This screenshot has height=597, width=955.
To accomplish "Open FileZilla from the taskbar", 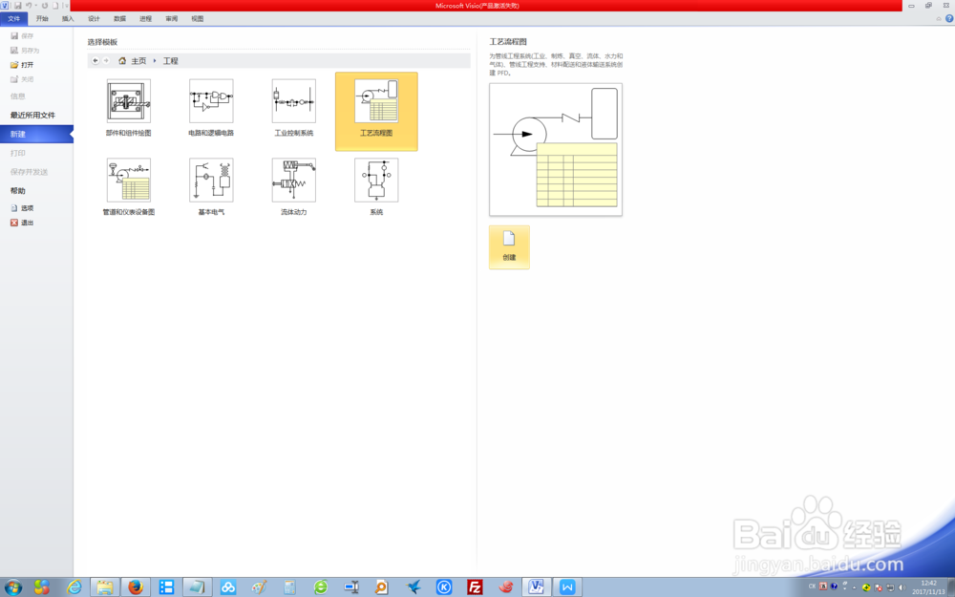I will [475, 587].
